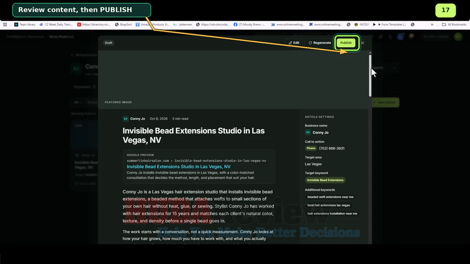Open the Moody Brews Facebook bookmark
470x264 pixels.
(249, 25)
